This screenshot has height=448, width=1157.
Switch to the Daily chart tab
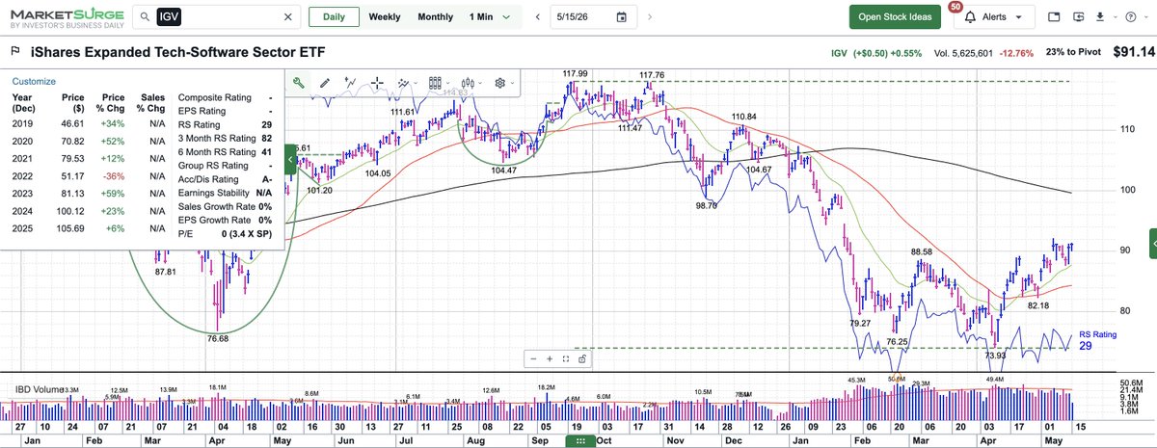click(x=334, y=17)
